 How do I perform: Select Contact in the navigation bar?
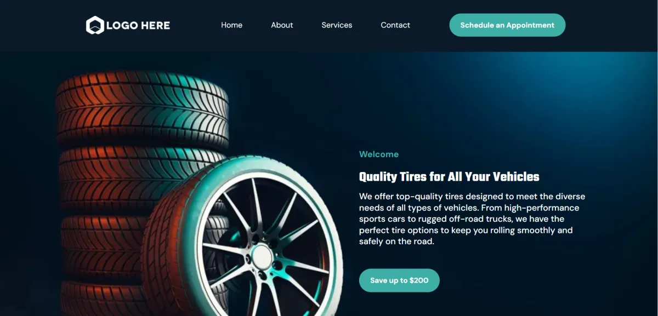point(395,25)
